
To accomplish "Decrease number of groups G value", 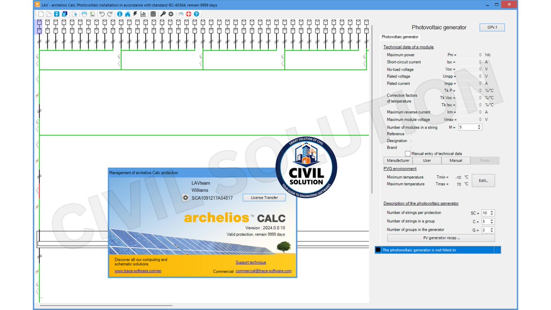I will [x=492, y=231].
